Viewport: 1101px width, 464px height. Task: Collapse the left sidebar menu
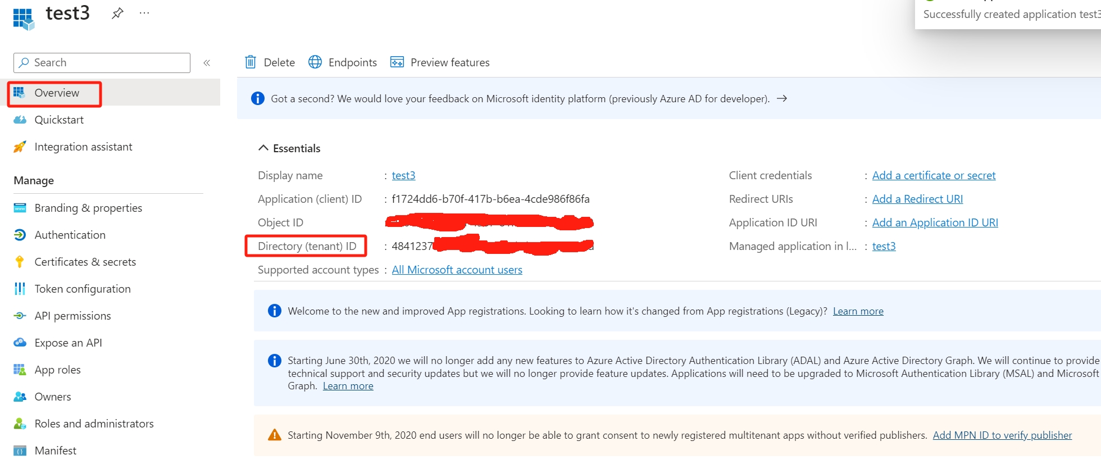point(207,63)
